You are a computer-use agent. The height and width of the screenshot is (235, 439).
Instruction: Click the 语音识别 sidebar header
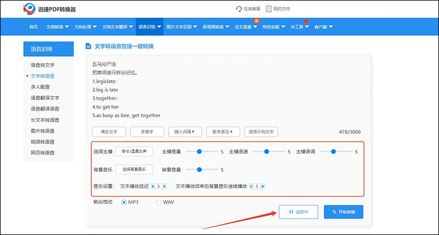49,49
